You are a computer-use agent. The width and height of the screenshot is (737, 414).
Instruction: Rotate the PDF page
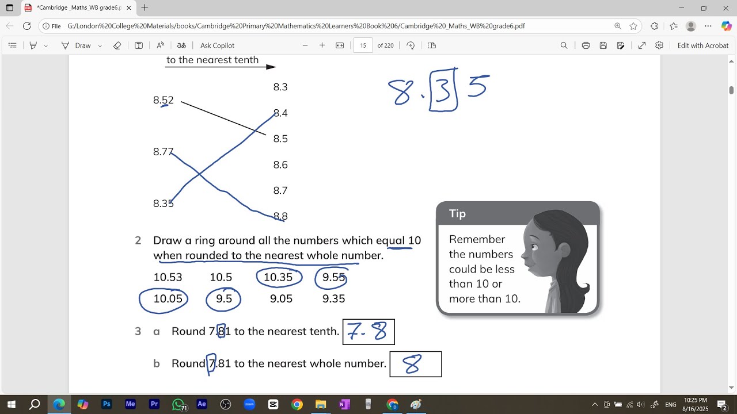[x=411, y=45]
